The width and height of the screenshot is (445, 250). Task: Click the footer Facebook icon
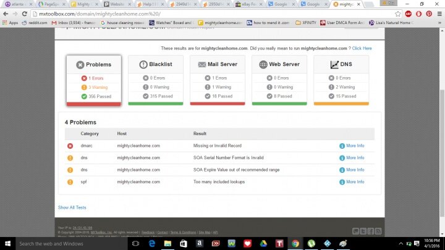pos(371,231)
